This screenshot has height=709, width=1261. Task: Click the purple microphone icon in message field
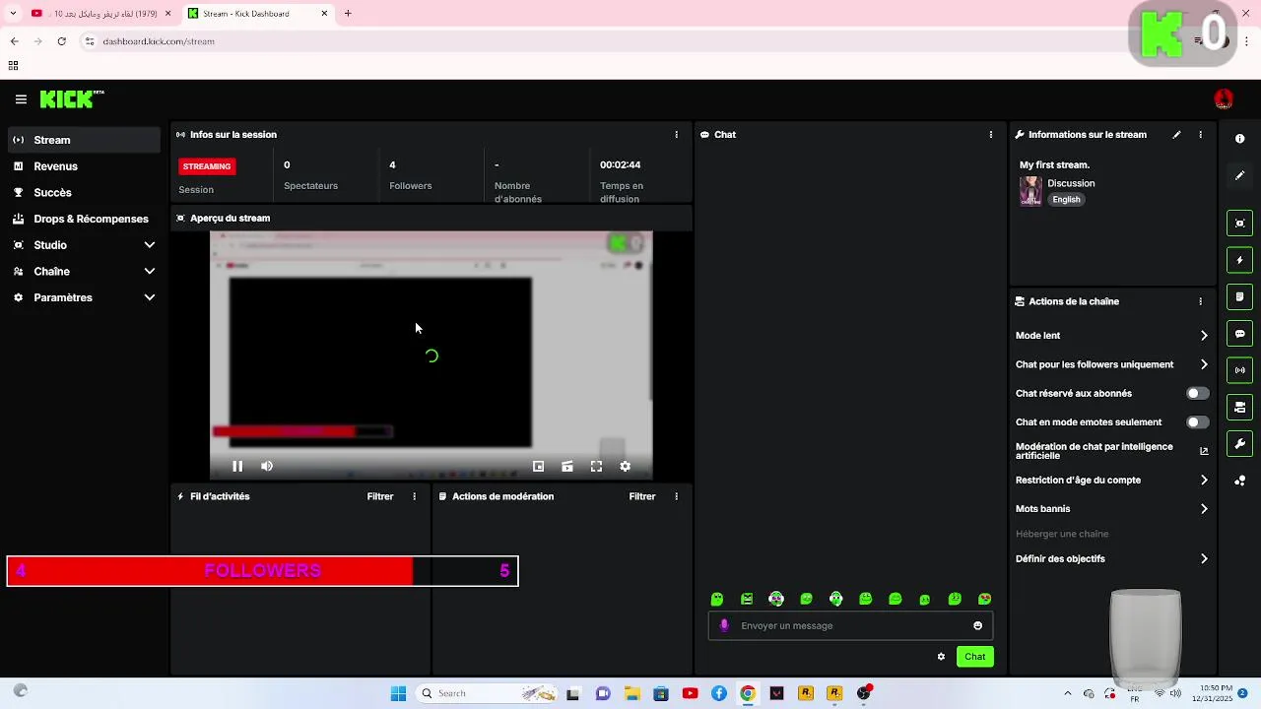[x=725, y=625]
